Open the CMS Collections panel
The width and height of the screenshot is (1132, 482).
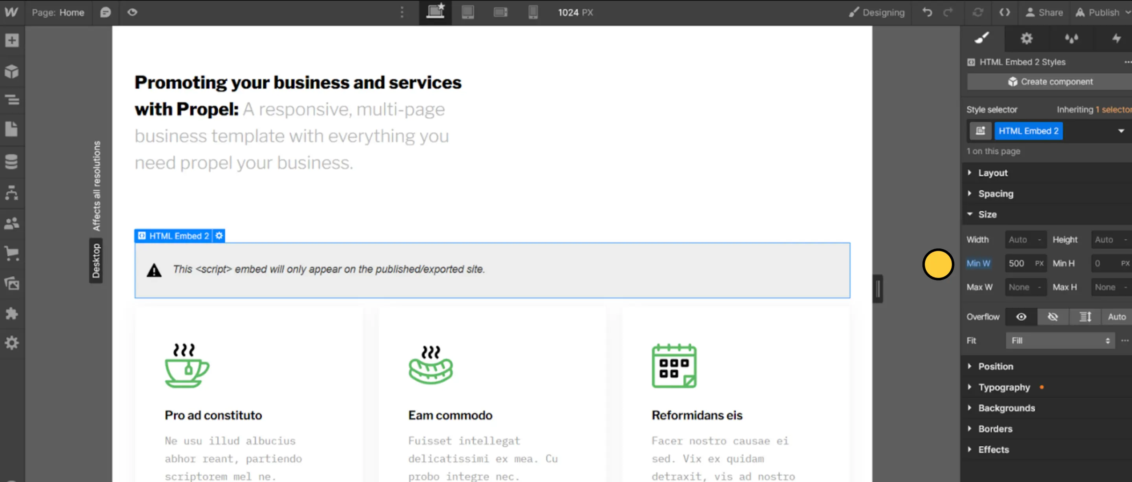[12, 162]
